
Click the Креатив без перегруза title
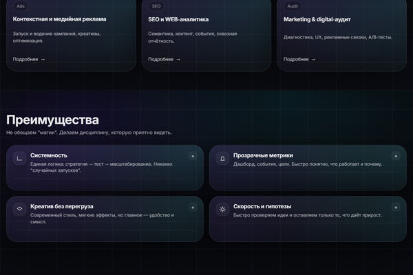click(62, 206)
